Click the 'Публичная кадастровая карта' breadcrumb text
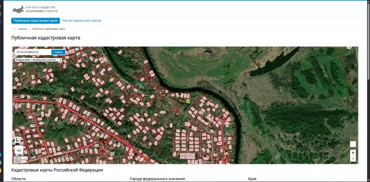The height and width of the screenshot is (182, 370). (48, 29)
